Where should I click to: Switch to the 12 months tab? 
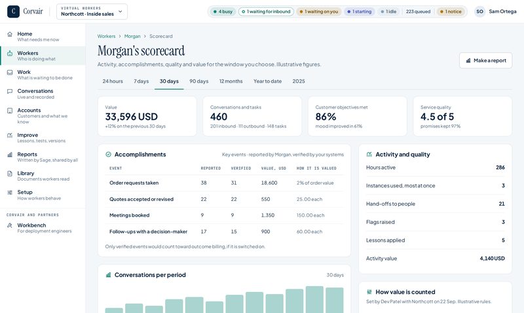(231, 81)
